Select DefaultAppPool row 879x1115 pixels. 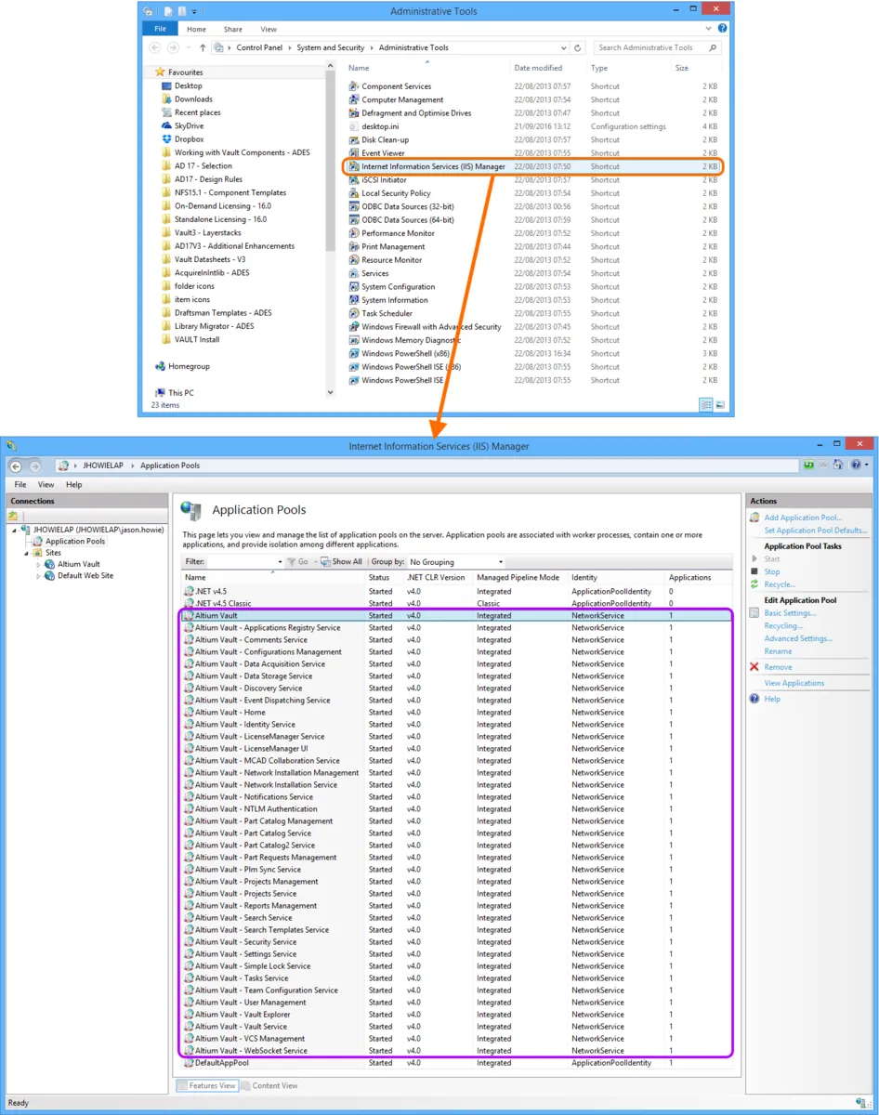click(x=456, y=1063)
